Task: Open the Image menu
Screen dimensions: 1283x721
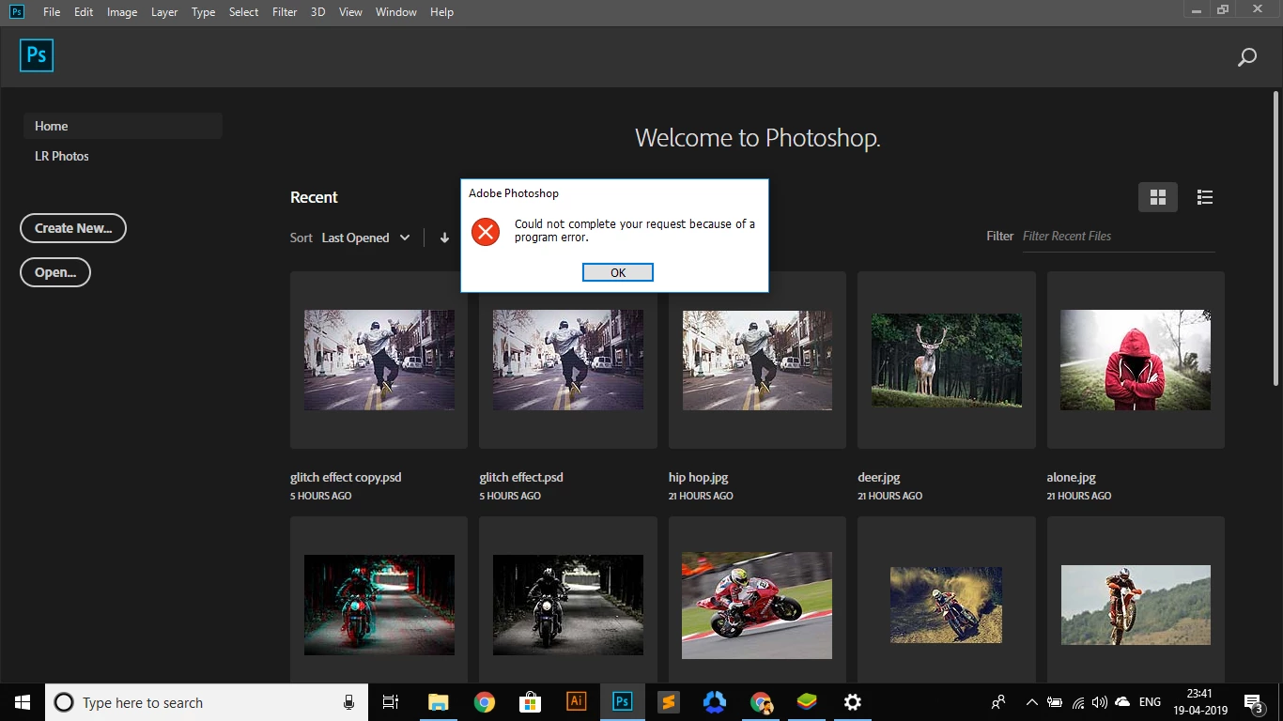Action: click(x=122, y=12)
